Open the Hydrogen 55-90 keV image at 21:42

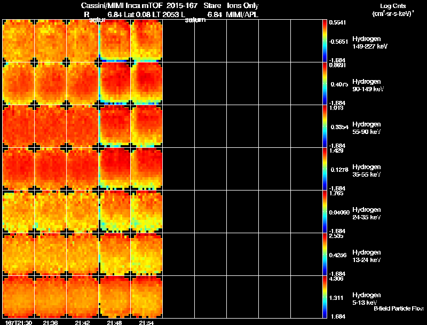(x=83, y=126)
